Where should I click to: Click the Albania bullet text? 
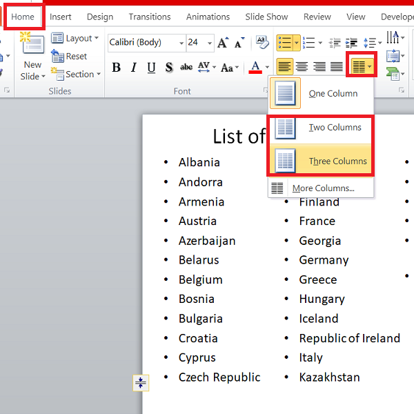[x=199, y=162]
